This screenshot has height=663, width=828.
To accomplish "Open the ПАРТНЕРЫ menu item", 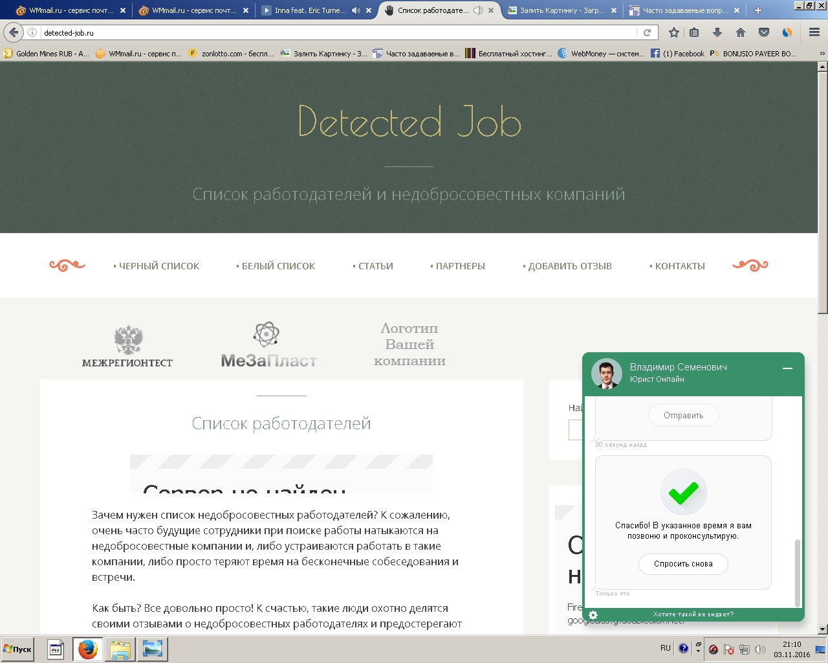I will tap(458, 266).
